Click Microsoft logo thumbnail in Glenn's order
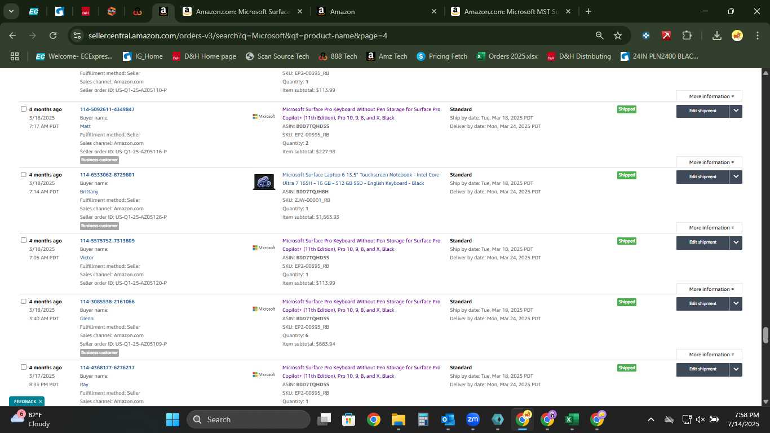Viewport: 770px width, 433px height. 264,309
